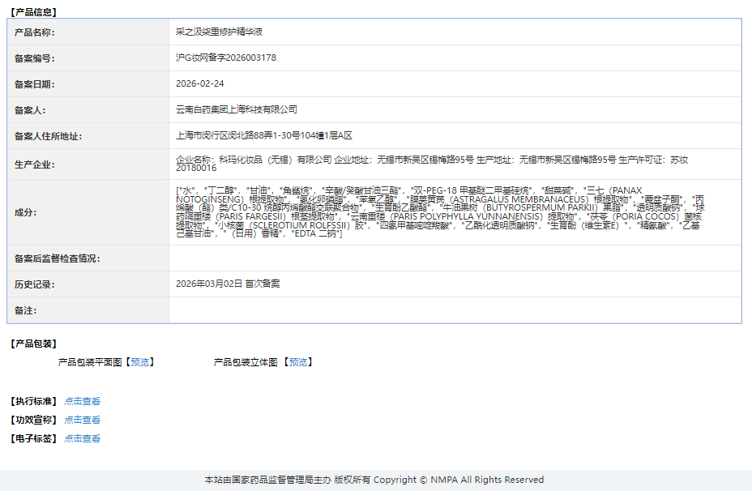Click the filing date 2026-02-24
The width and height of the screenshot is (752, 491).
(200, 83)
